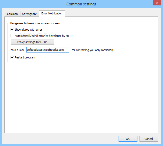Click the Common settings title bar
The image size is (163, 146).
81,4
